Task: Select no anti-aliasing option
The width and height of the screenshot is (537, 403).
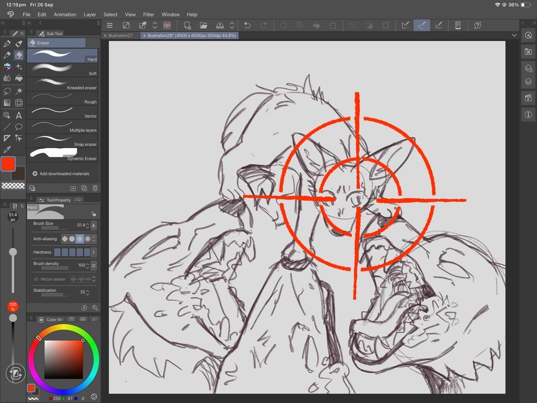Action: pos(64,239)
